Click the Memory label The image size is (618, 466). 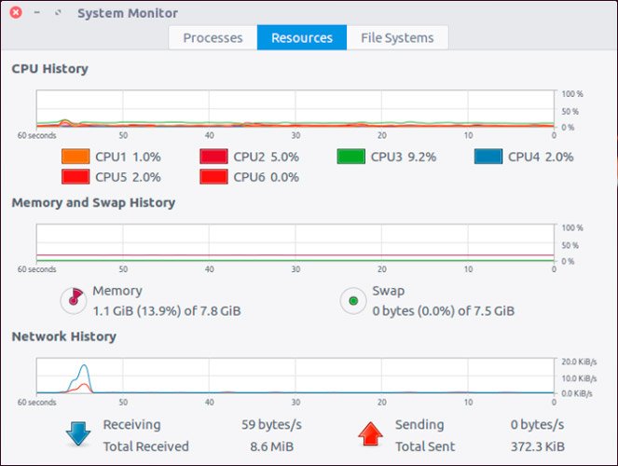117,291
